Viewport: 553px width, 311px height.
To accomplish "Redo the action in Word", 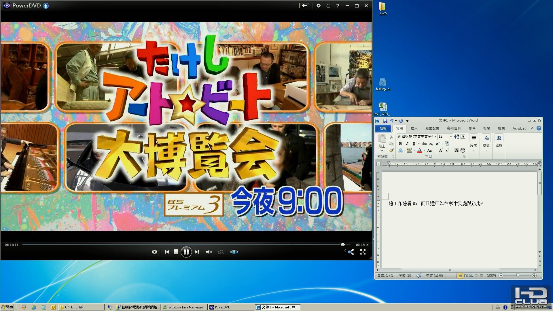I will click(401, 121).
